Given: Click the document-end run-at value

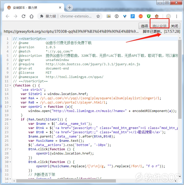Looking at the screenshot, I should (x=57, y=68).
